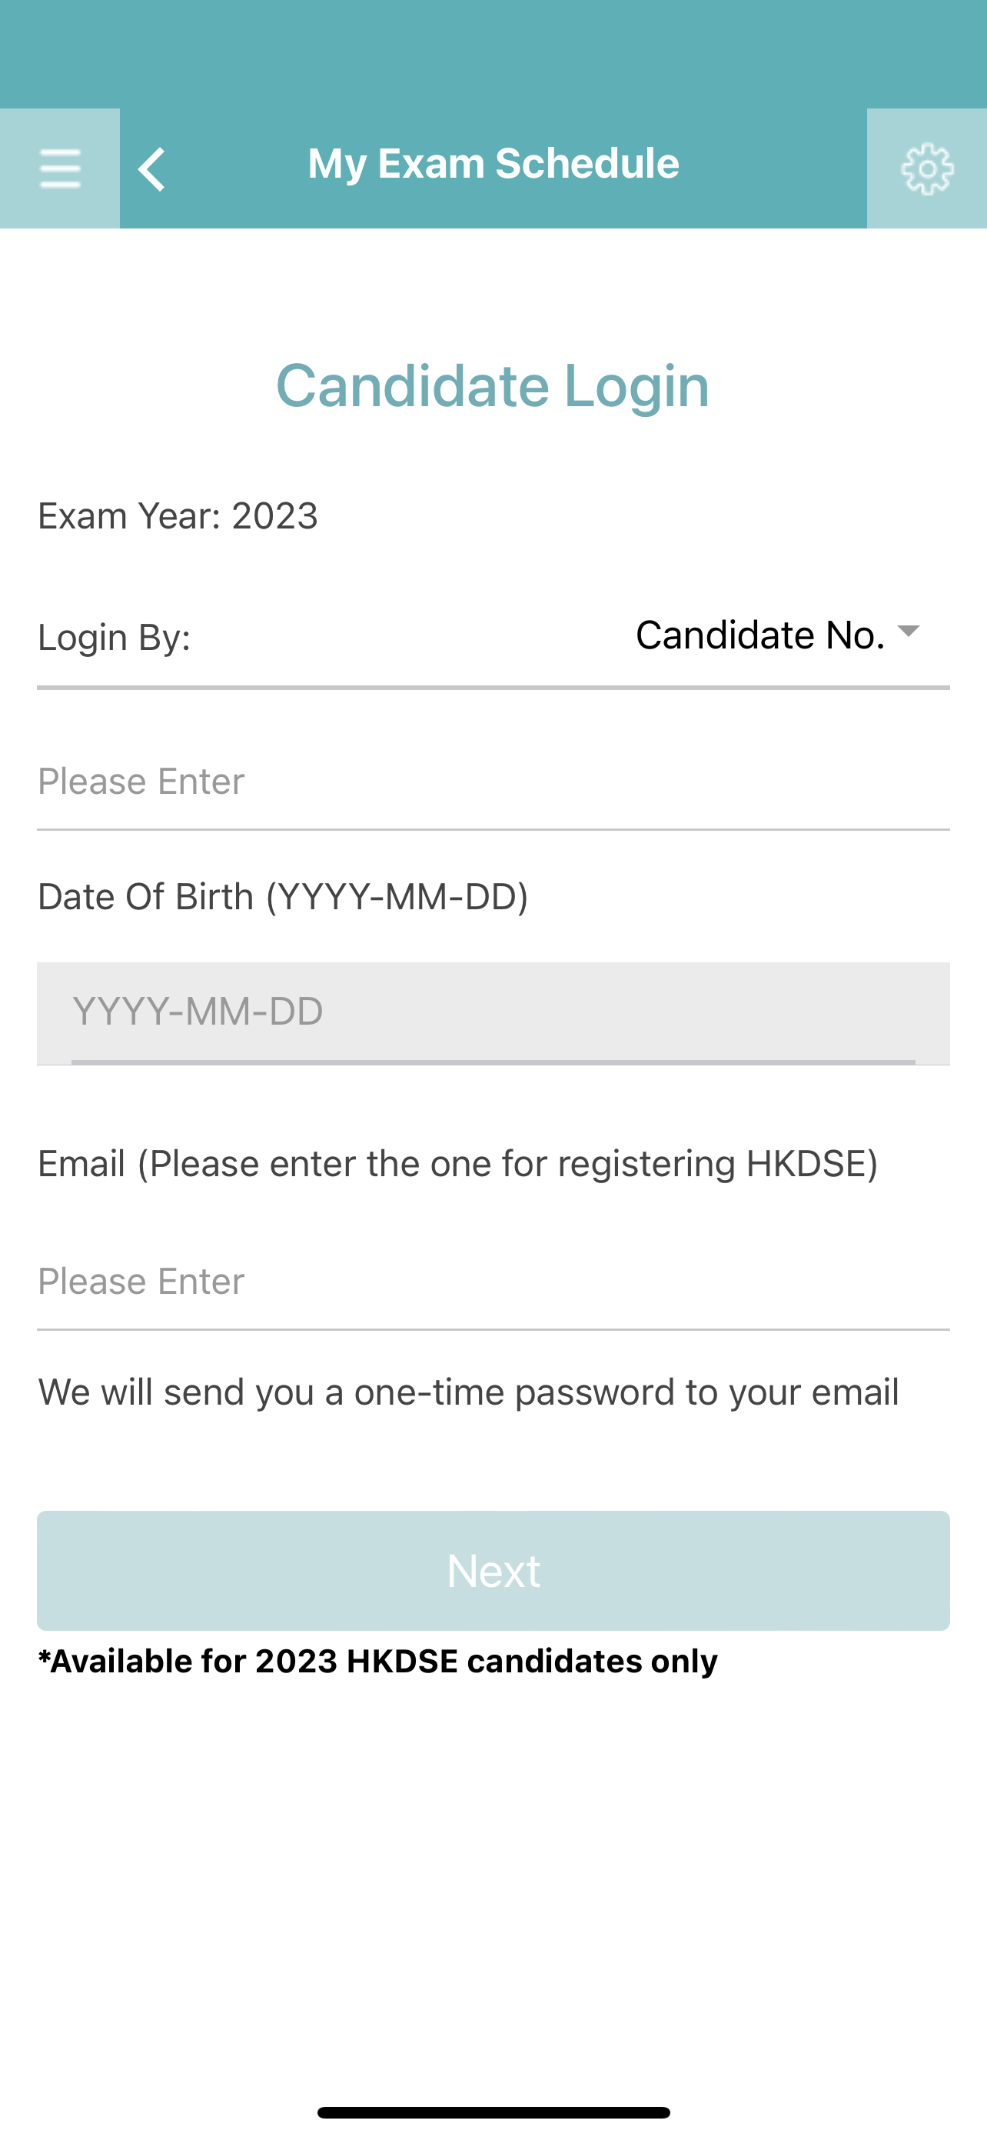Open the hamburger side menu
This screenshot has height=2137, width=987.
[60, 168]
